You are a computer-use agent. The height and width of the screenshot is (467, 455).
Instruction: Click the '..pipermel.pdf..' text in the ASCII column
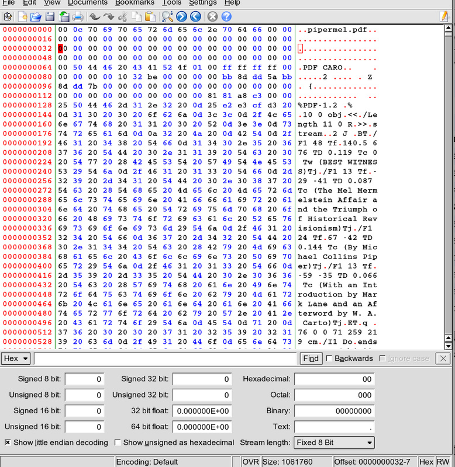[x=337, y=30]
